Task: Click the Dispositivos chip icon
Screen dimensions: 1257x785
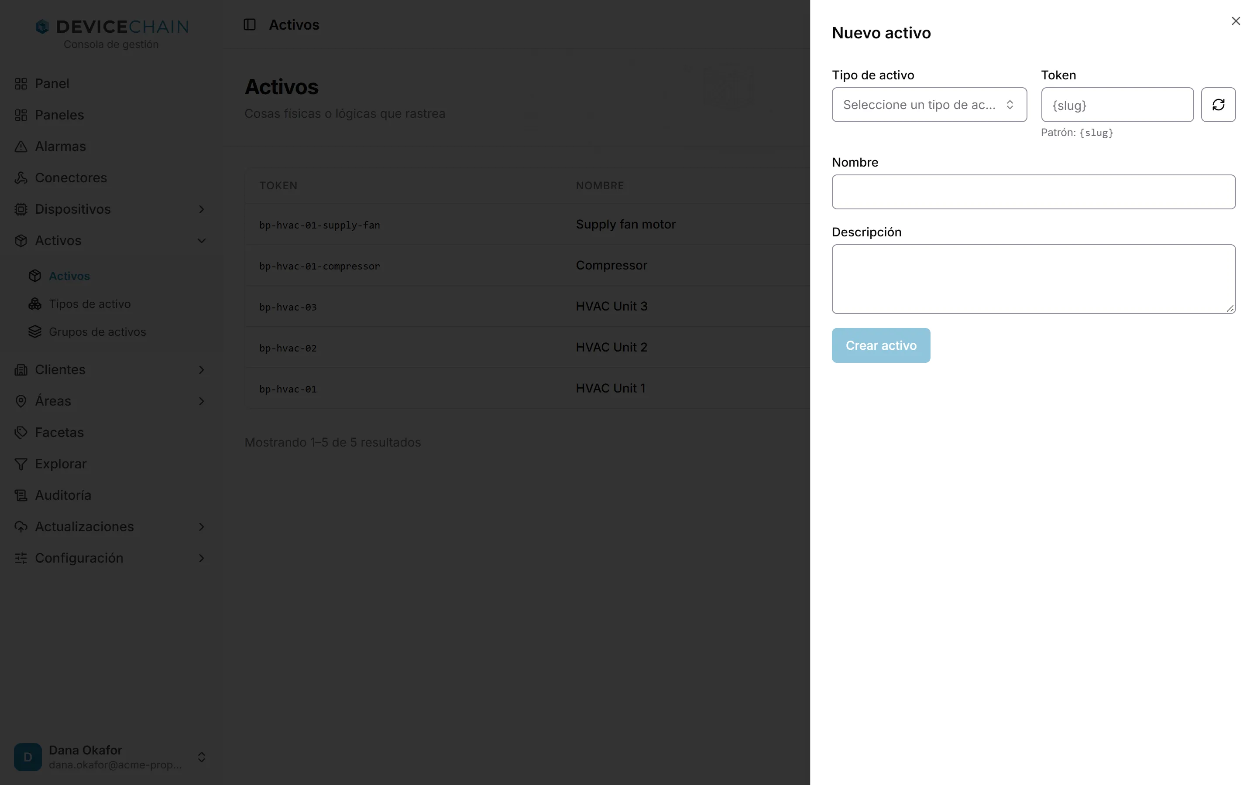Action: pos(21,209)
